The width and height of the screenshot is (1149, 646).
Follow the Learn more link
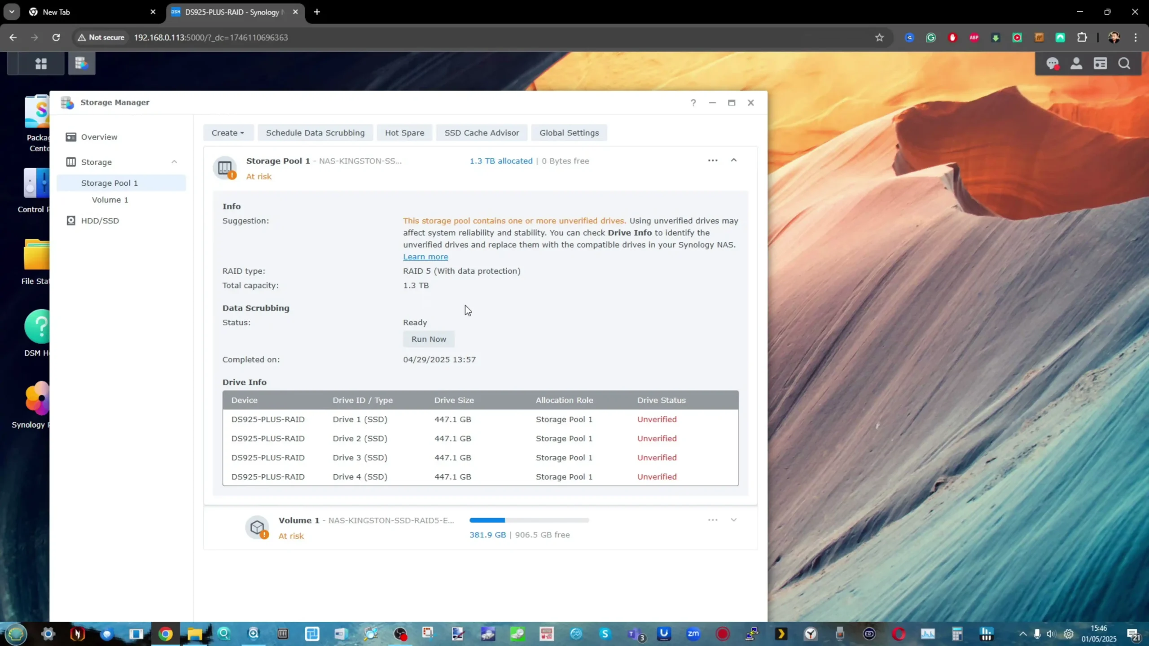point(425,257)
